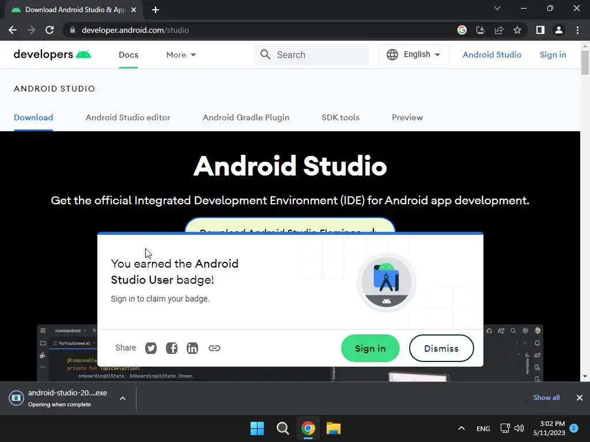The width and height of the screenshot is (590, 442).
Task: Open Windows taskbar search
Action: click(x=282, y=428)
